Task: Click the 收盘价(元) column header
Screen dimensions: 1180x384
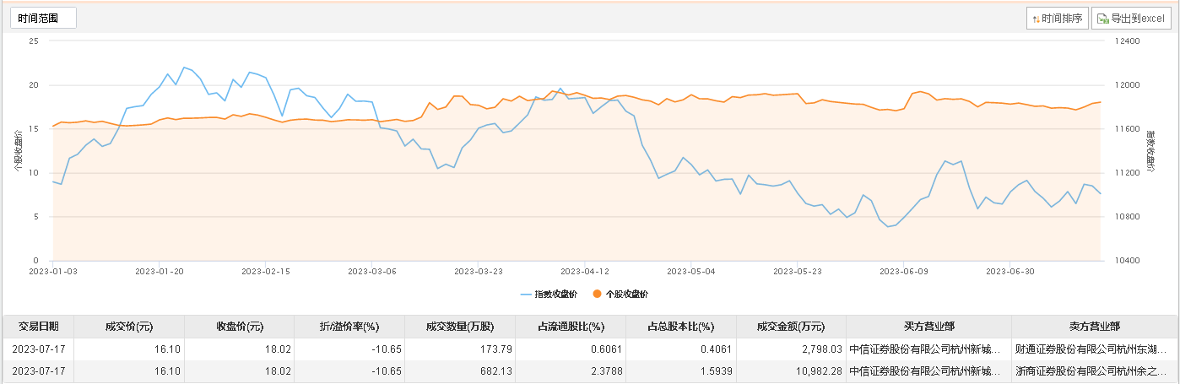Action: [240, 327]
